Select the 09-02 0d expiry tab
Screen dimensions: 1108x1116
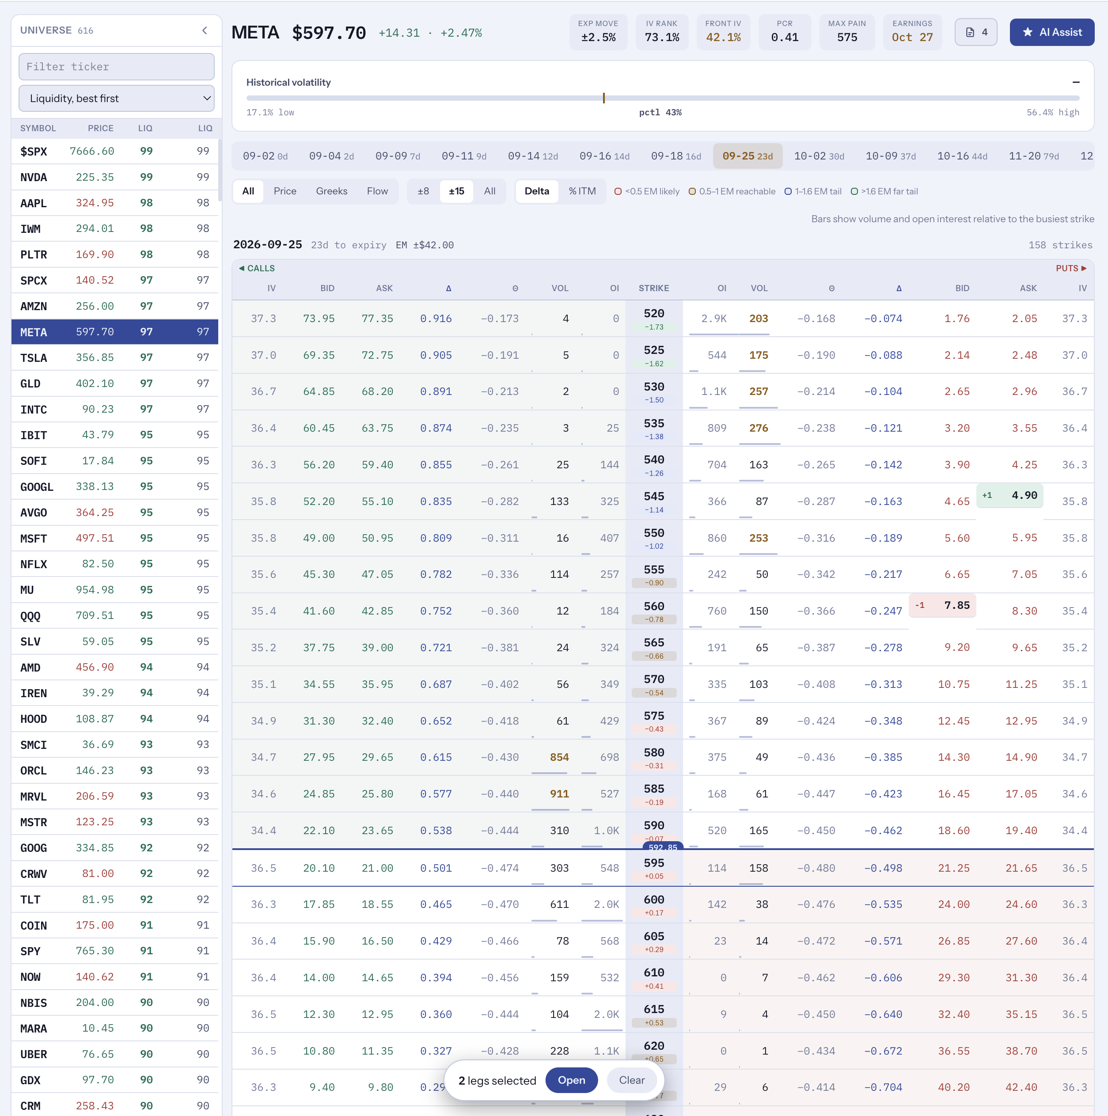(265, 156)
